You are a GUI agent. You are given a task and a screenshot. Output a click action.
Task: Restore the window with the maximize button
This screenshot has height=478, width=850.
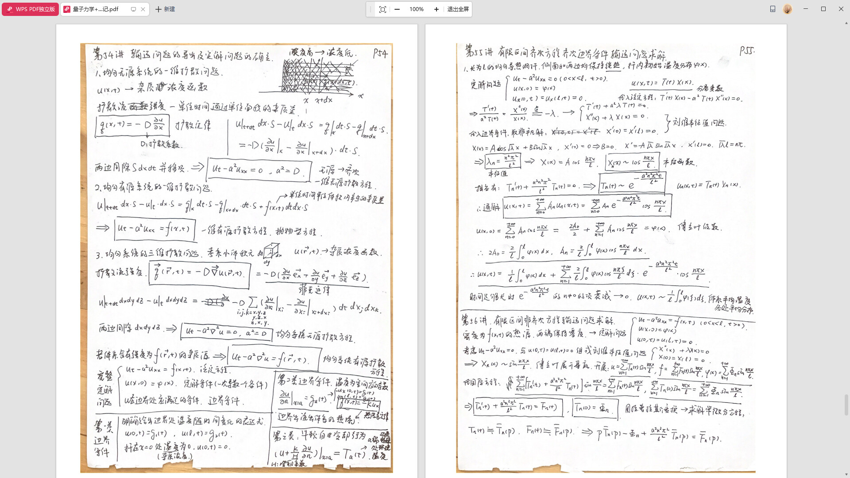823,9
